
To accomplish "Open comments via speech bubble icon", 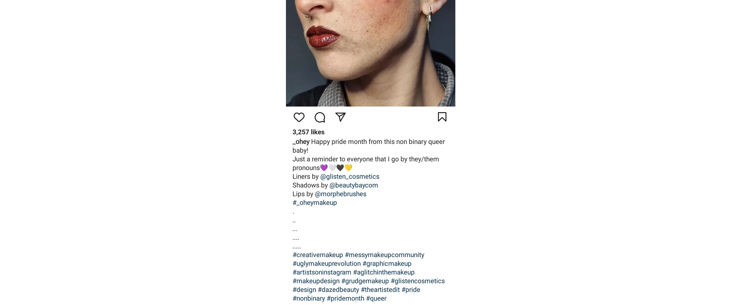I will click(320, 117).
